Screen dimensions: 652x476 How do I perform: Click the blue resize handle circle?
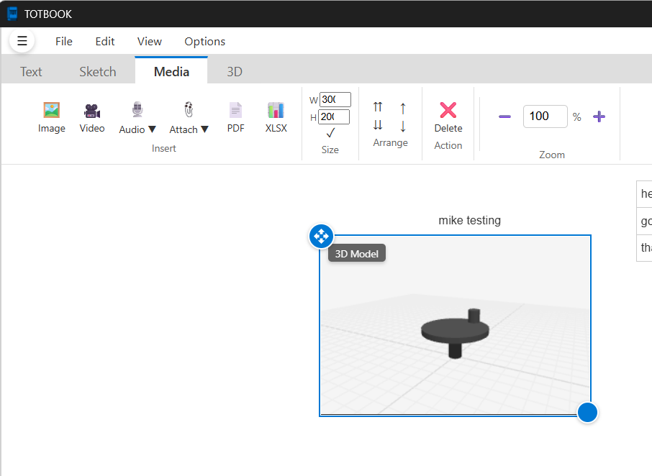(587, 413)
